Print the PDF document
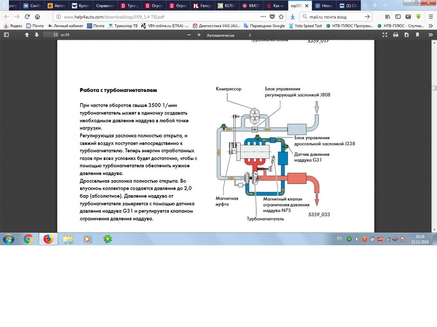This screenshot has width=437, height=327. click(396, 35)
